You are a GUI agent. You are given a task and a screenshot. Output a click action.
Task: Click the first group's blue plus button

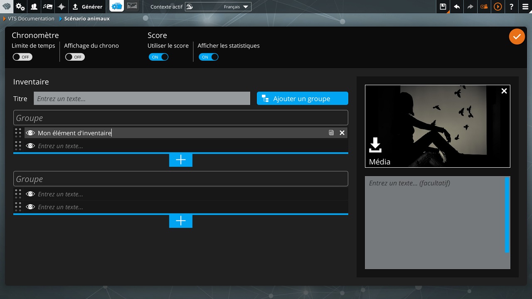tap(181, 160)
